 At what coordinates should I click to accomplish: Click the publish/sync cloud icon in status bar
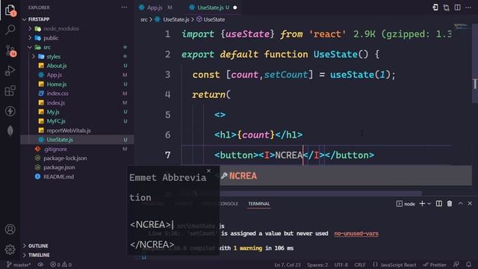coord(40,265)
